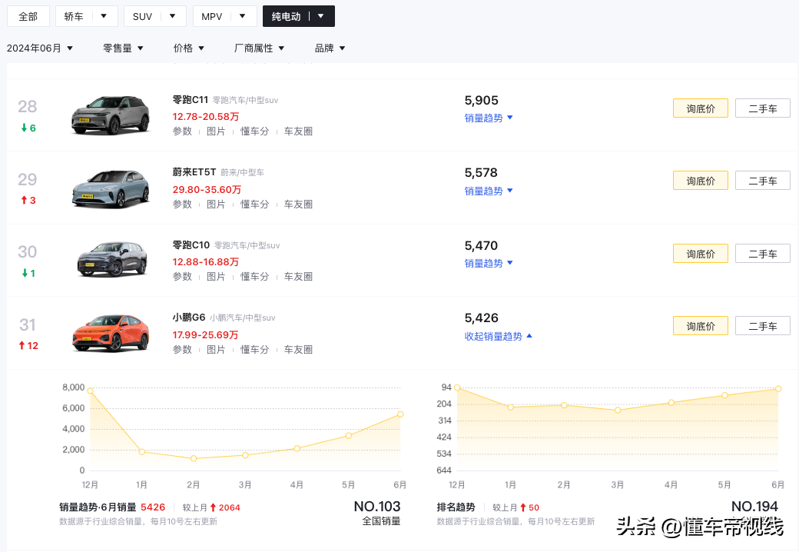799x552 pixels.
Task: Select the 纯电动 category tab
Action: click(x=286, y=16)
